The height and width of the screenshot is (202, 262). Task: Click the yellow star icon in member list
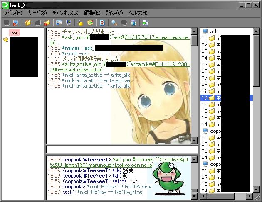point(6,40)
